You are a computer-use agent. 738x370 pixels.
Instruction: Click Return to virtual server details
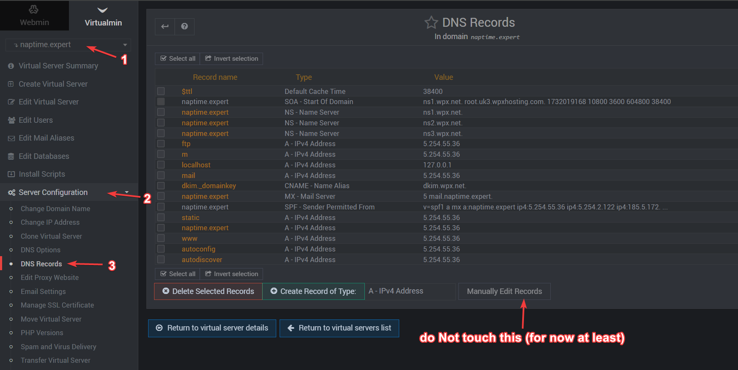coord(212,328)
